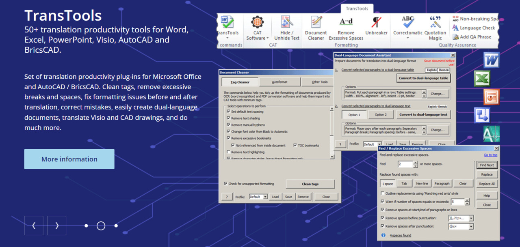The width and height of the screenshot is (520, 247).
Task: Open the TransTools commands ribbon button
Action: pos(227,27)
